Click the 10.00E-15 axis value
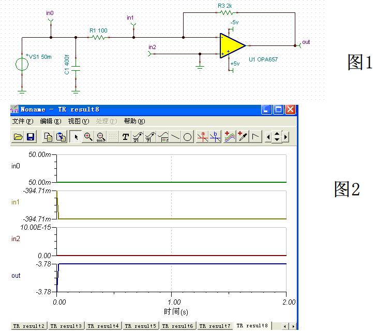Image resolution: width=391 pixels, height=333 pixels. tap(36, 228)
